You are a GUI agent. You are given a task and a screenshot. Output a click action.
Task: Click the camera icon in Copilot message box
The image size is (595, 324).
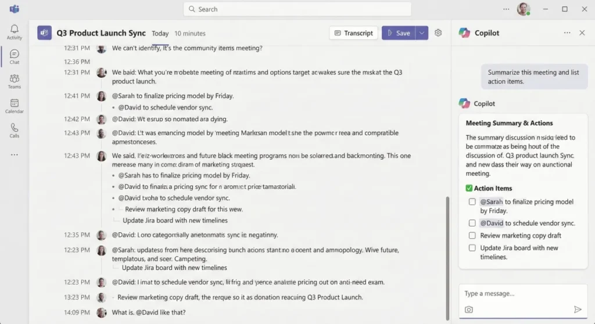pyautogui.click(x=469, y=309)
